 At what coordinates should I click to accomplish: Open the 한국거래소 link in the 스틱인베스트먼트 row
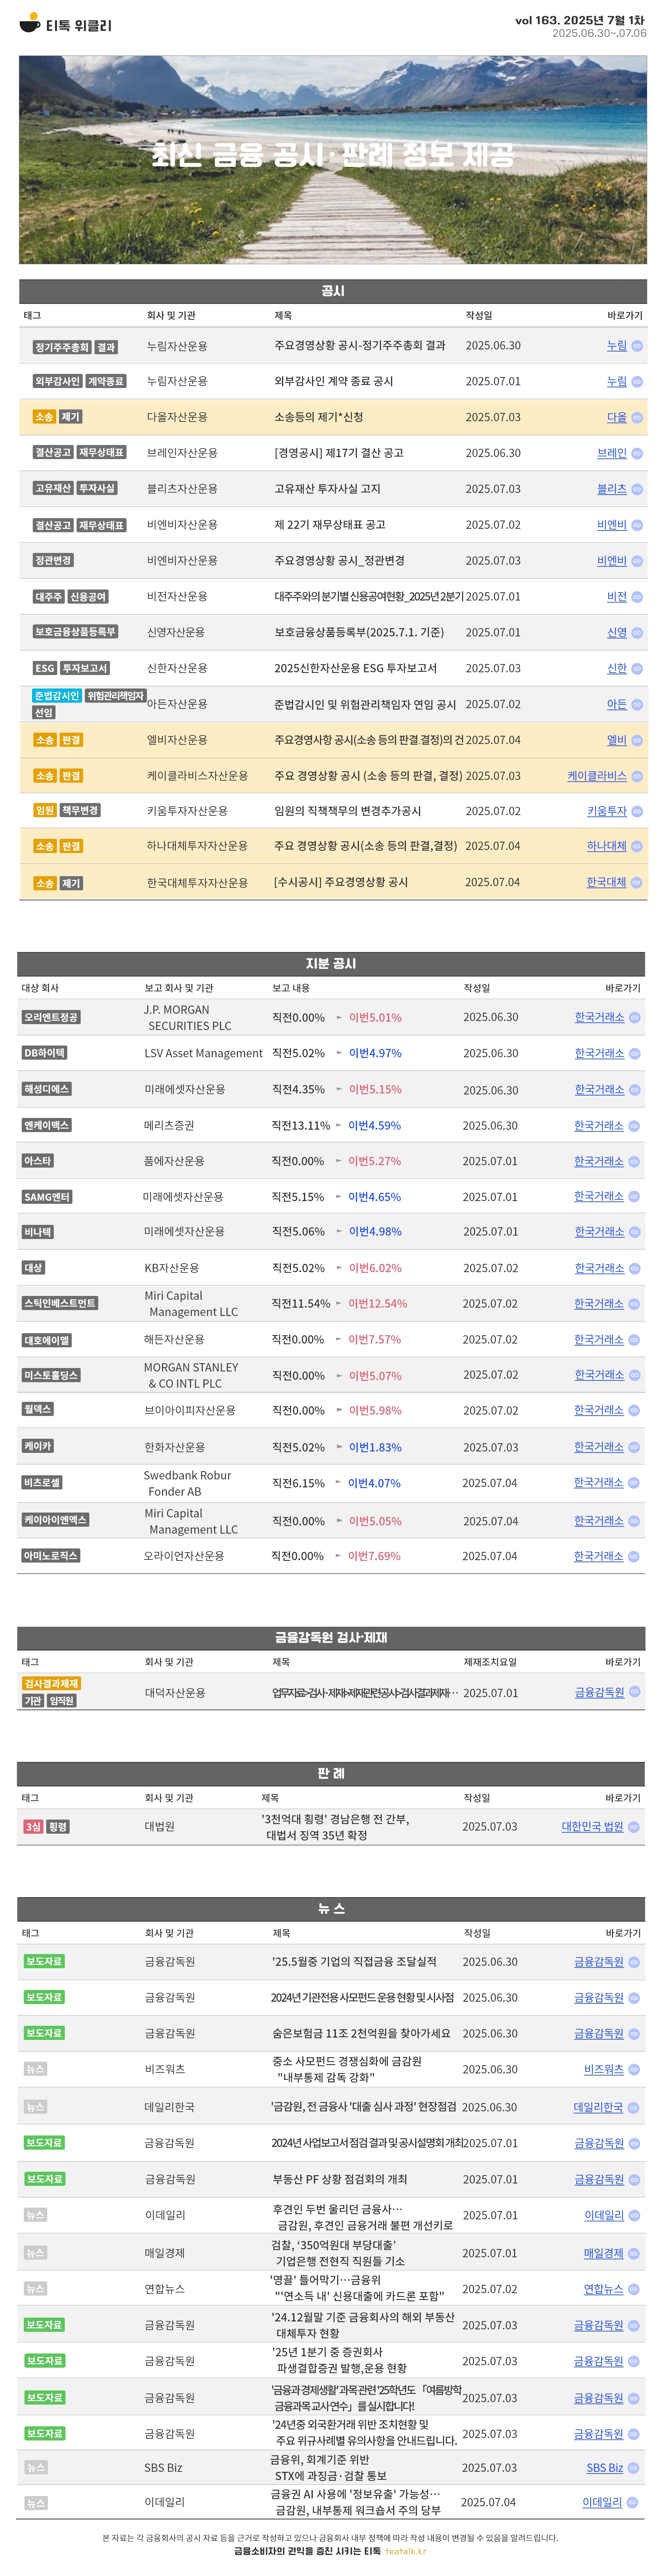599,1304
